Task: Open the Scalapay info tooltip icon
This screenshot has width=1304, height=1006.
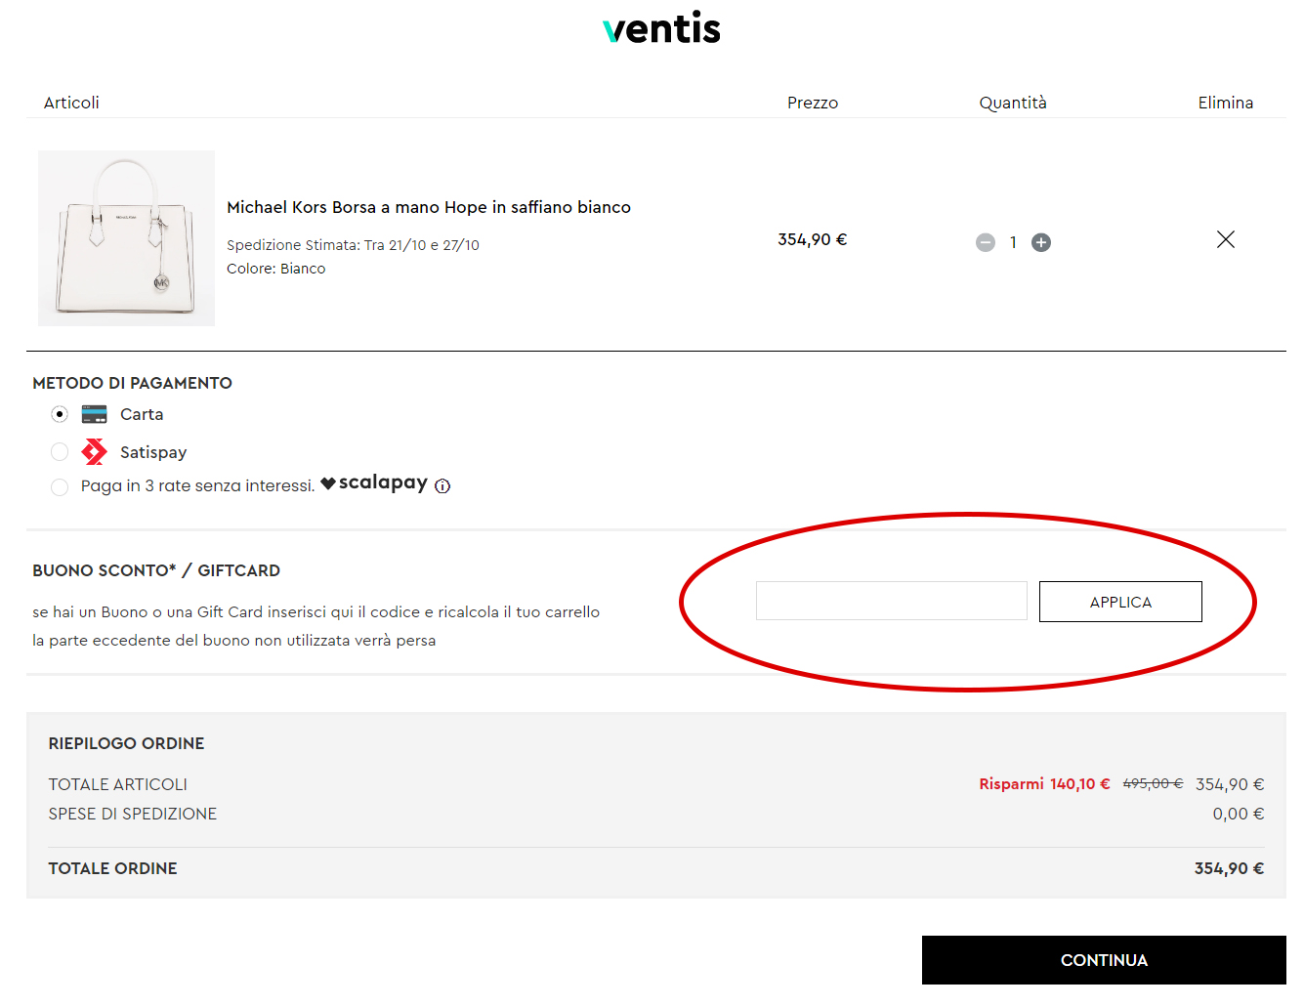Action: (x=442, y=485)
